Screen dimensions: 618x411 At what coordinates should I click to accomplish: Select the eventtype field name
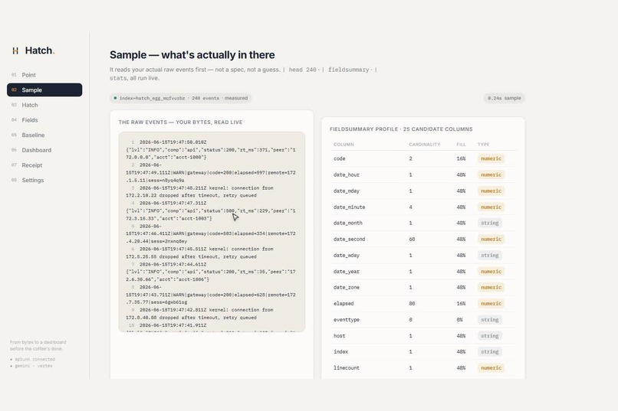pos(347,319)
